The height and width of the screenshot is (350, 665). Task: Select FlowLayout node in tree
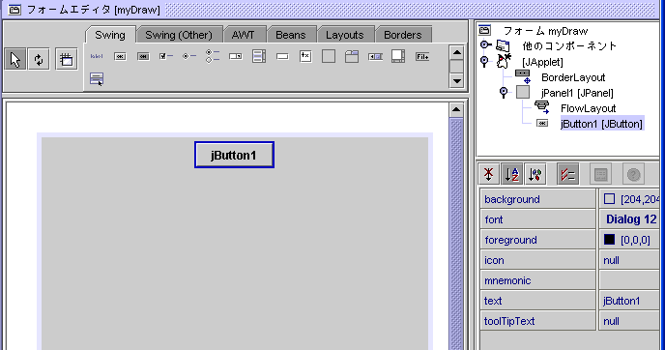[x=588, y=108]
